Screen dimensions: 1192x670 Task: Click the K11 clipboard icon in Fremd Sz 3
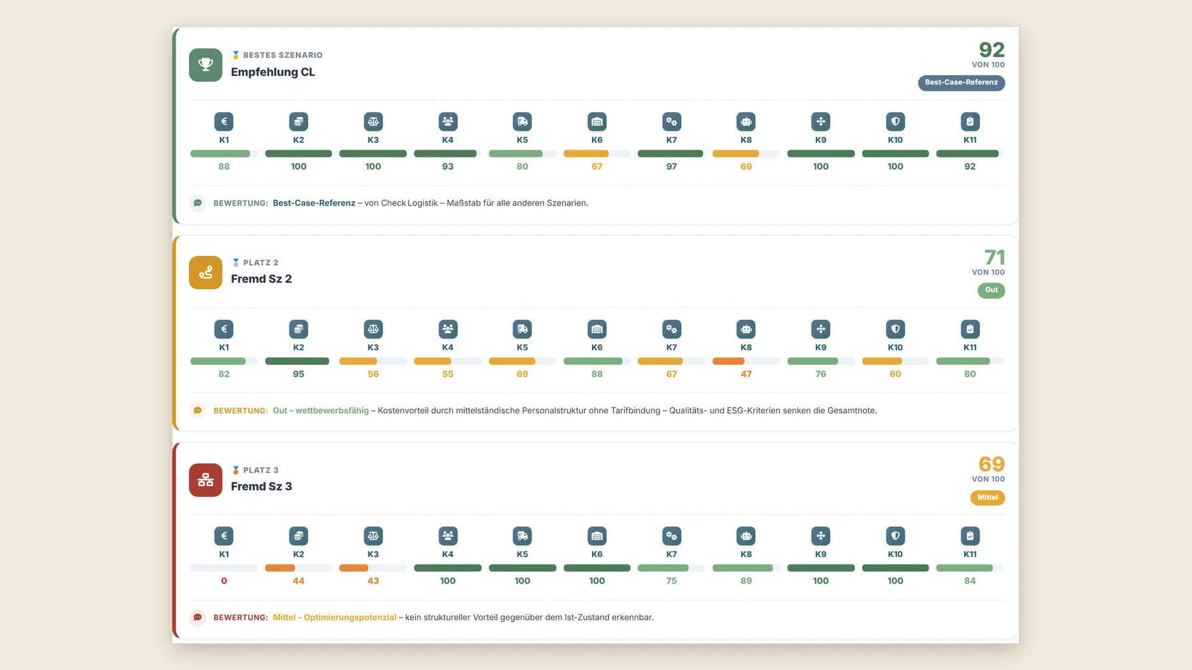pos(970,536)
